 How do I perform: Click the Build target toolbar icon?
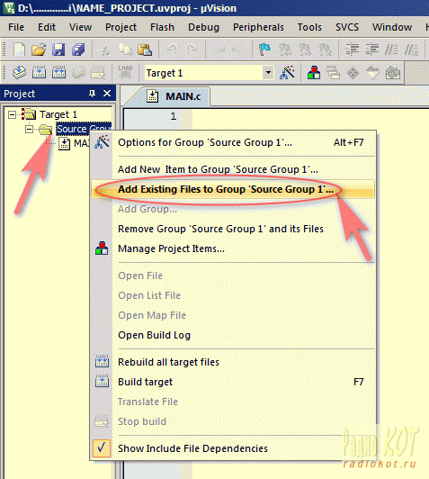pos(39,73)
